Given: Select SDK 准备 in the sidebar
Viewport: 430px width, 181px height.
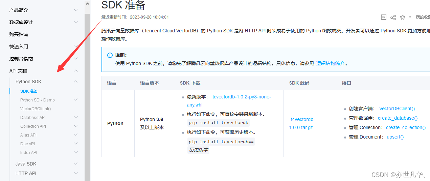Looking at the screenshot, I should tap(29, 91).
